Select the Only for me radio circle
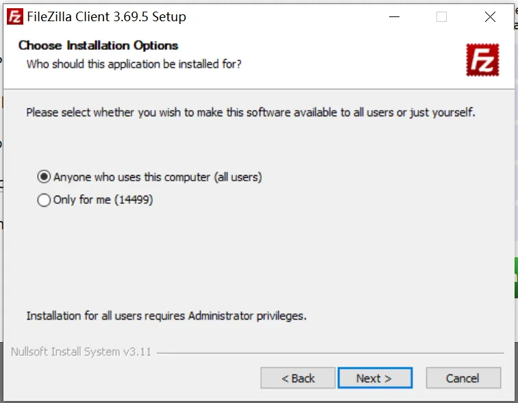The width and height of the screenshot is (518, 403). pyautogui.click(x=44, y=200)
